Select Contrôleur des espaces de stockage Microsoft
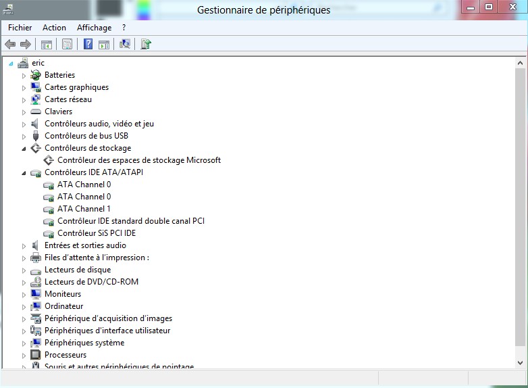Image resolution: width=528 pixels, height=388 pixels. (x=138, y=160)
